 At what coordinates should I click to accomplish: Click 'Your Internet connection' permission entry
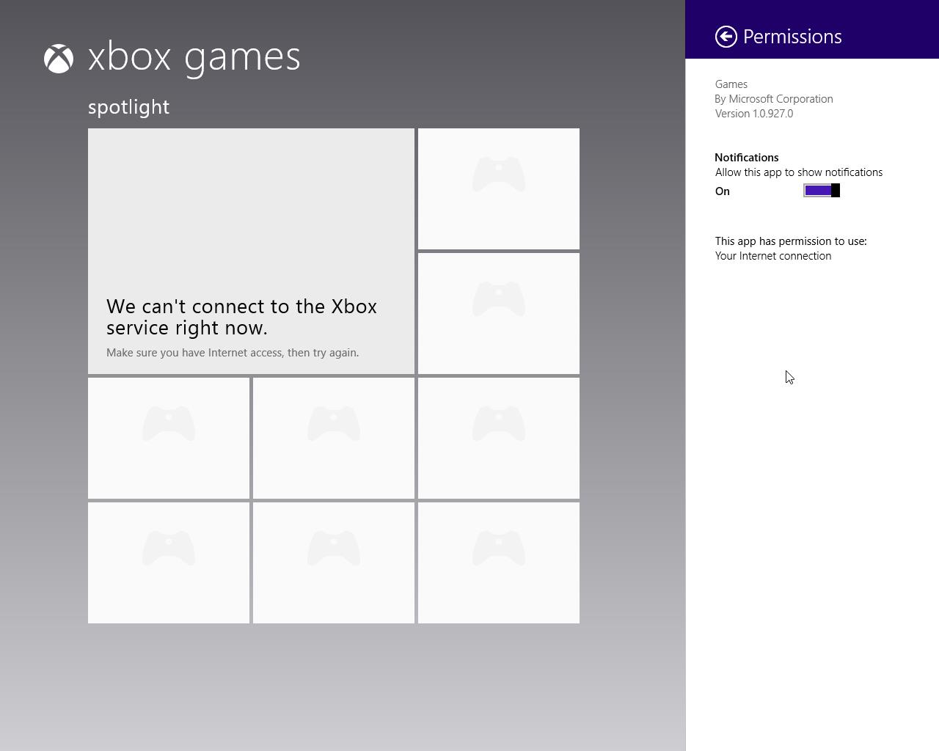[x=773, y=256]
